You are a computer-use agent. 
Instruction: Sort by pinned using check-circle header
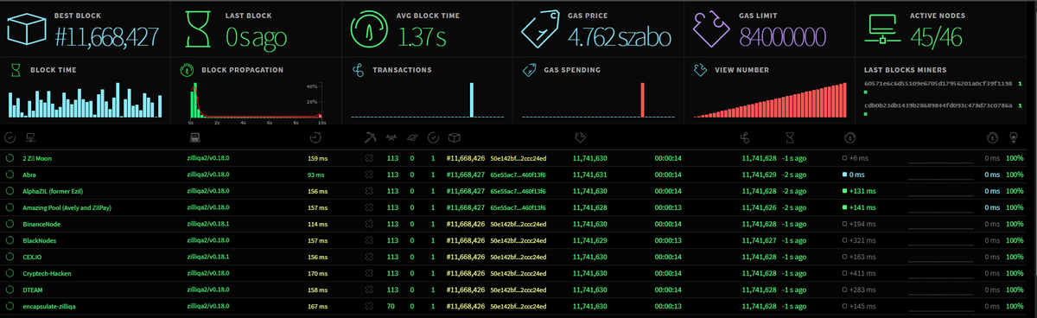coord(10,137)
